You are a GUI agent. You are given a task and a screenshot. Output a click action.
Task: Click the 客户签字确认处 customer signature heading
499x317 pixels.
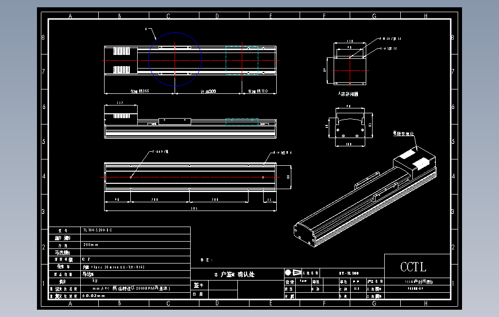point(234,274)
